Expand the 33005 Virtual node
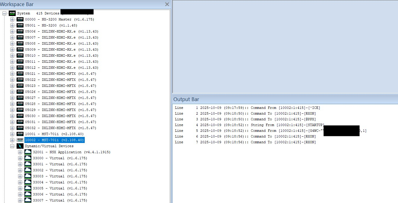This screenshot has height=203, width=398. [x=20, y=188]
